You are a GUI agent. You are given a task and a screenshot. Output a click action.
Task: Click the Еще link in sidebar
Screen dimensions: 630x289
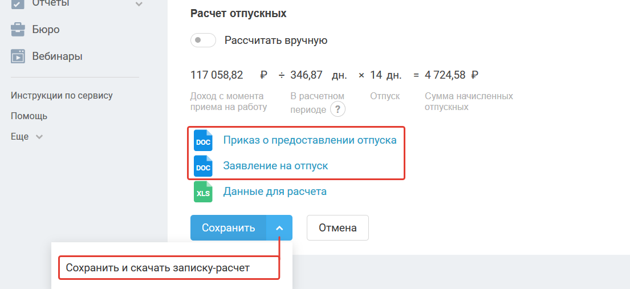20,137
